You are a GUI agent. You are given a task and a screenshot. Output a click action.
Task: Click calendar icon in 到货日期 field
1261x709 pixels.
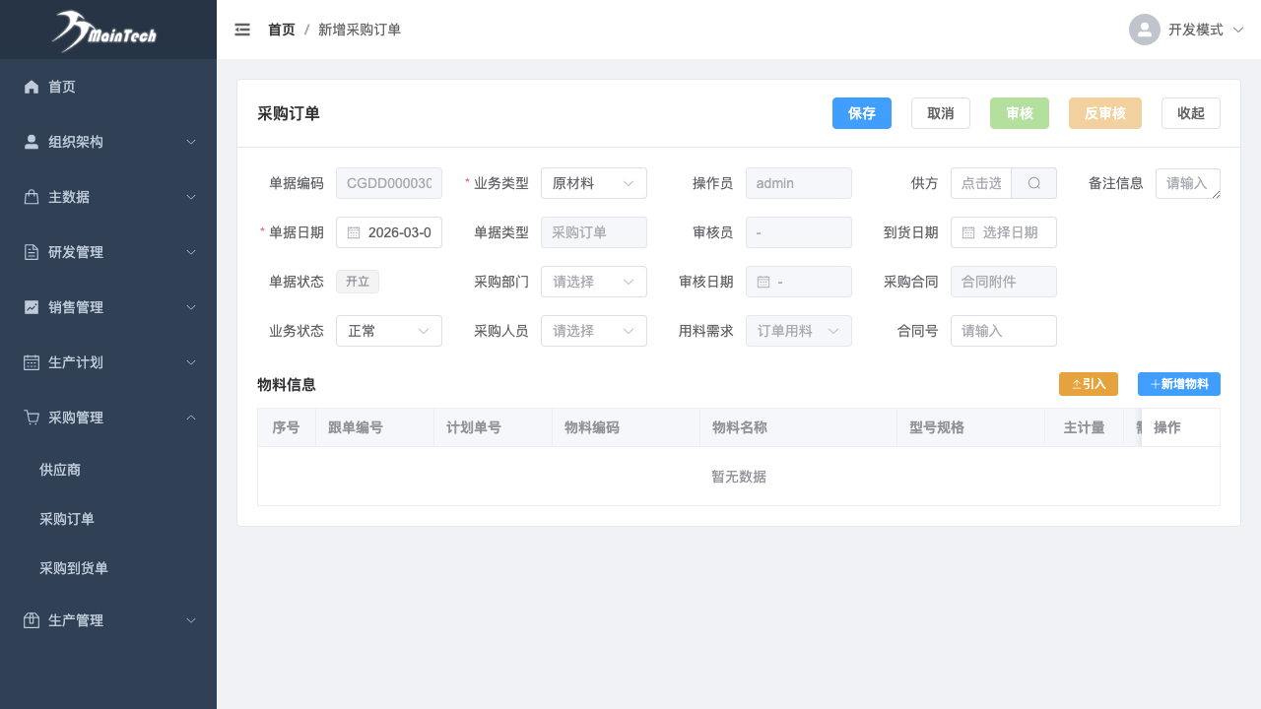click(968, 232)
